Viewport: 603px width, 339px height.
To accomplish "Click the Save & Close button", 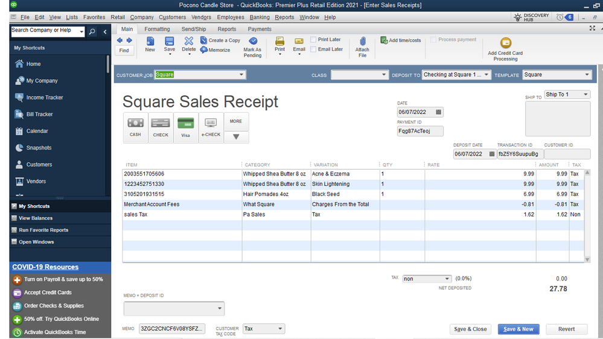I will 470,329.
